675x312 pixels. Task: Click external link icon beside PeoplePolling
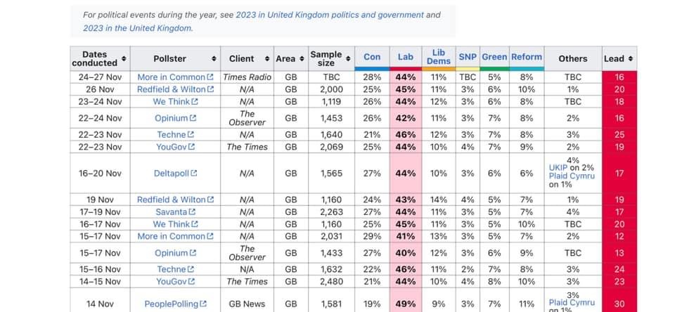pos(203,304)
